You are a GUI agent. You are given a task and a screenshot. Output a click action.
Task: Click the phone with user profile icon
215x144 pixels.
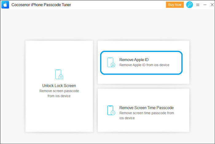[111, 62]
